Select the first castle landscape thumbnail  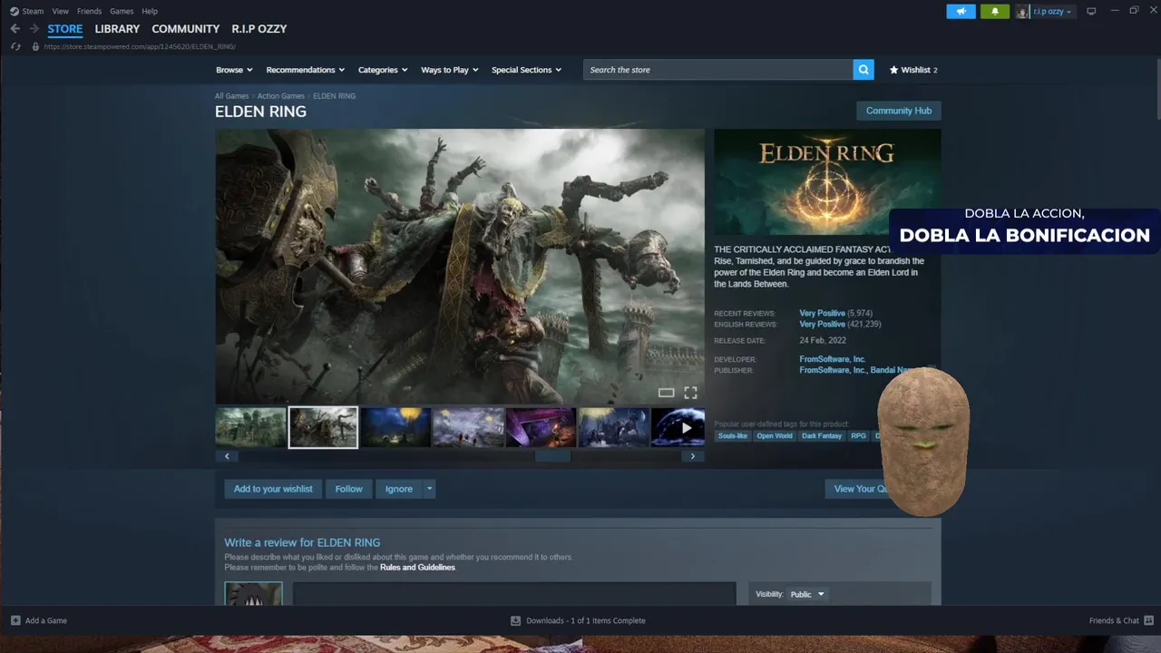coord(250,427)
